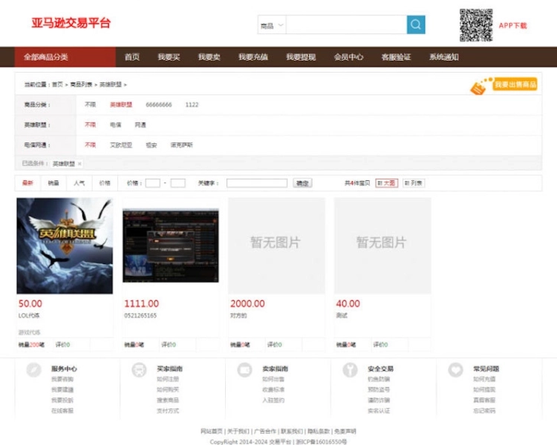Click the blue search magnifier button
Image resolution: width=557 pixels, height=445 pixels.
tap(416, 24)
